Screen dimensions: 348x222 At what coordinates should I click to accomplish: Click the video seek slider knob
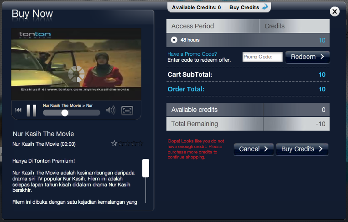pyautogui.click(x=65, y=113)
